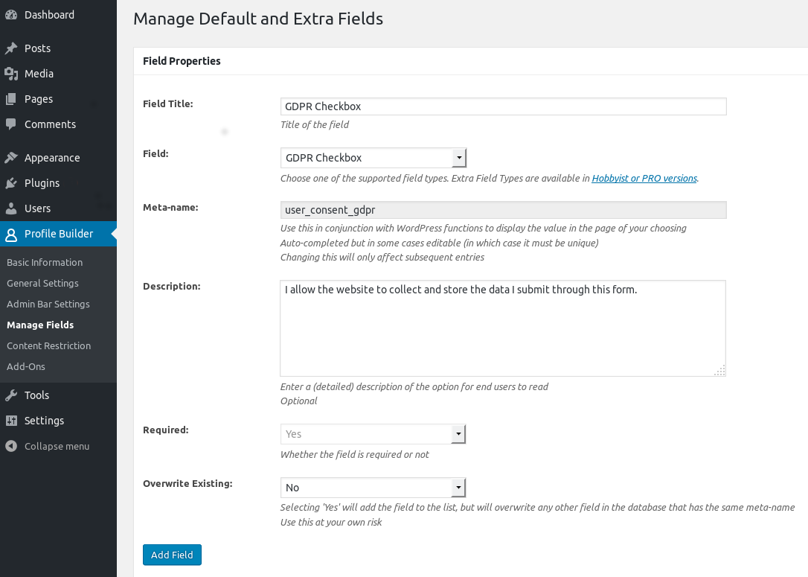Viewport: 808px width, 577px height.
Task: Go to Content Restriction
Action: [x=48, y=345]
